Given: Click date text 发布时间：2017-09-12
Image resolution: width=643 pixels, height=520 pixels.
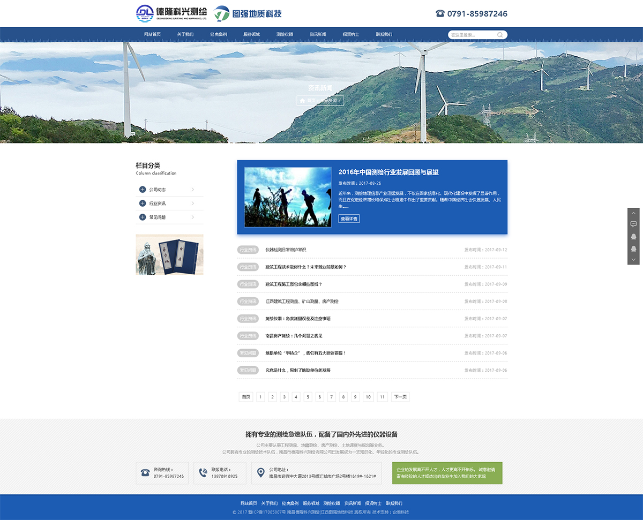Looking at the screenshot, I should (485, 250).
